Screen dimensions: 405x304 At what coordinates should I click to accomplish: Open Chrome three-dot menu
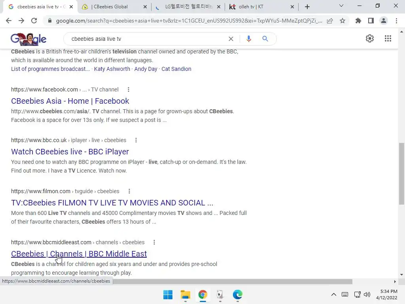(x=396, y=21)
